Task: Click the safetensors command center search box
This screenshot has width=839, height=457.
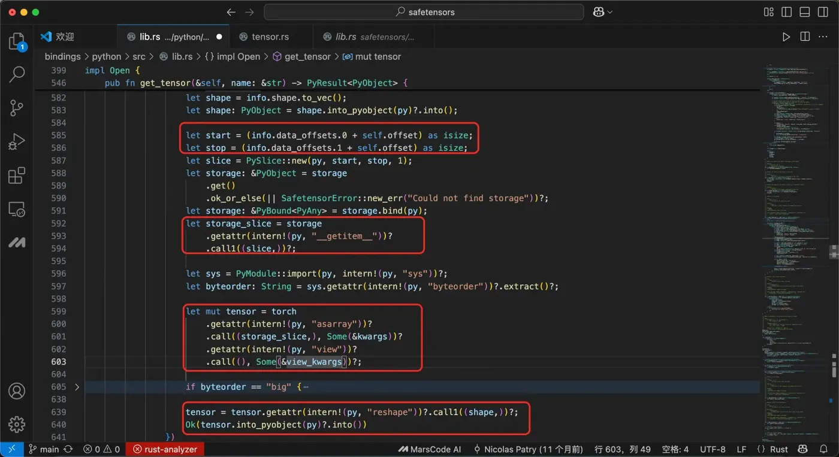Action: click(x=424, y=12)
